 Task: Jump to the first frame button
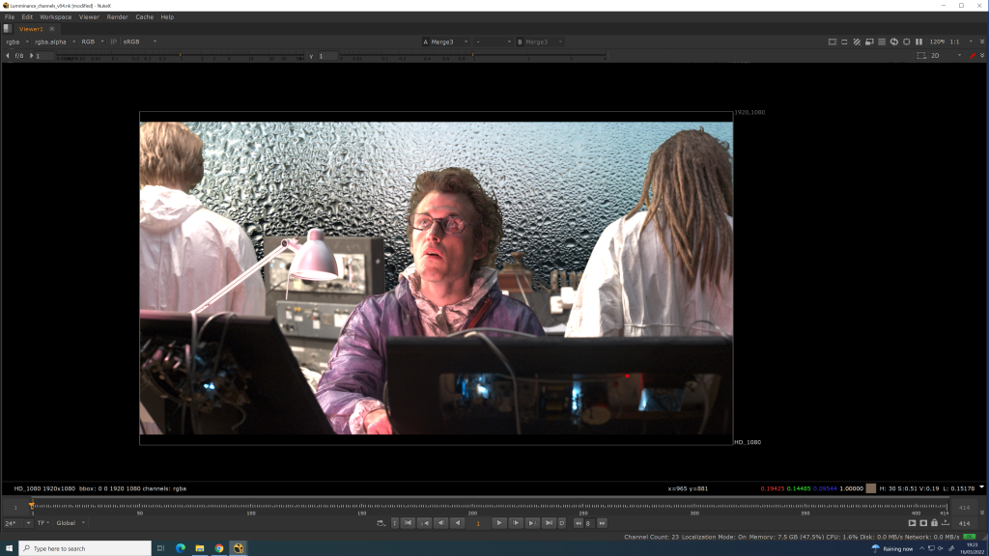(409, 523)
